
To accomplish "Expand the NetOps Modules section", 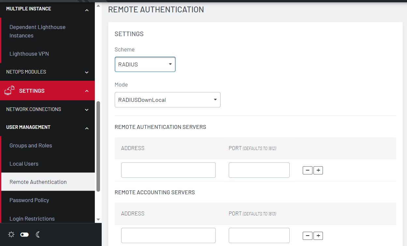I will 87,72.
